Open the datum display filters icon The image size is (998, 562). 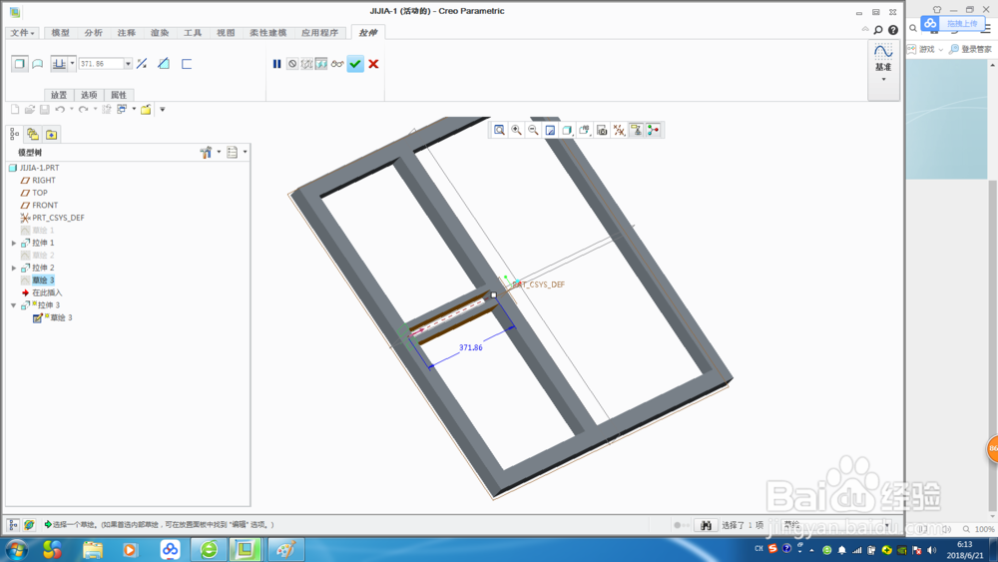[x=619, y=130]
